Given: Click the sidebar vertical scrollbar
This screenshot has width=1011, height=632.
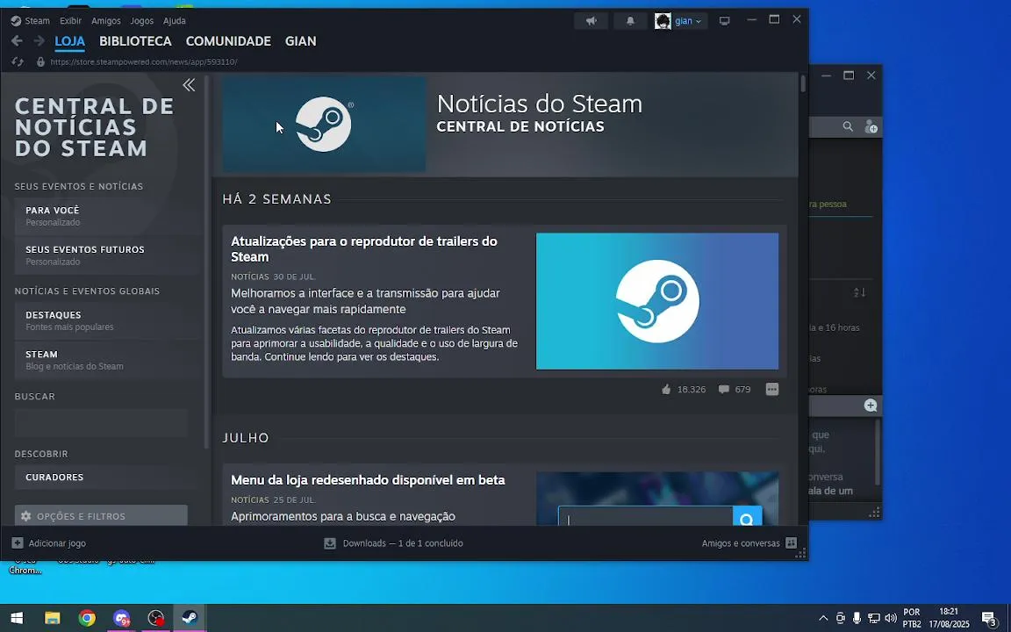Looking at the screenshot, I should 206,262.
